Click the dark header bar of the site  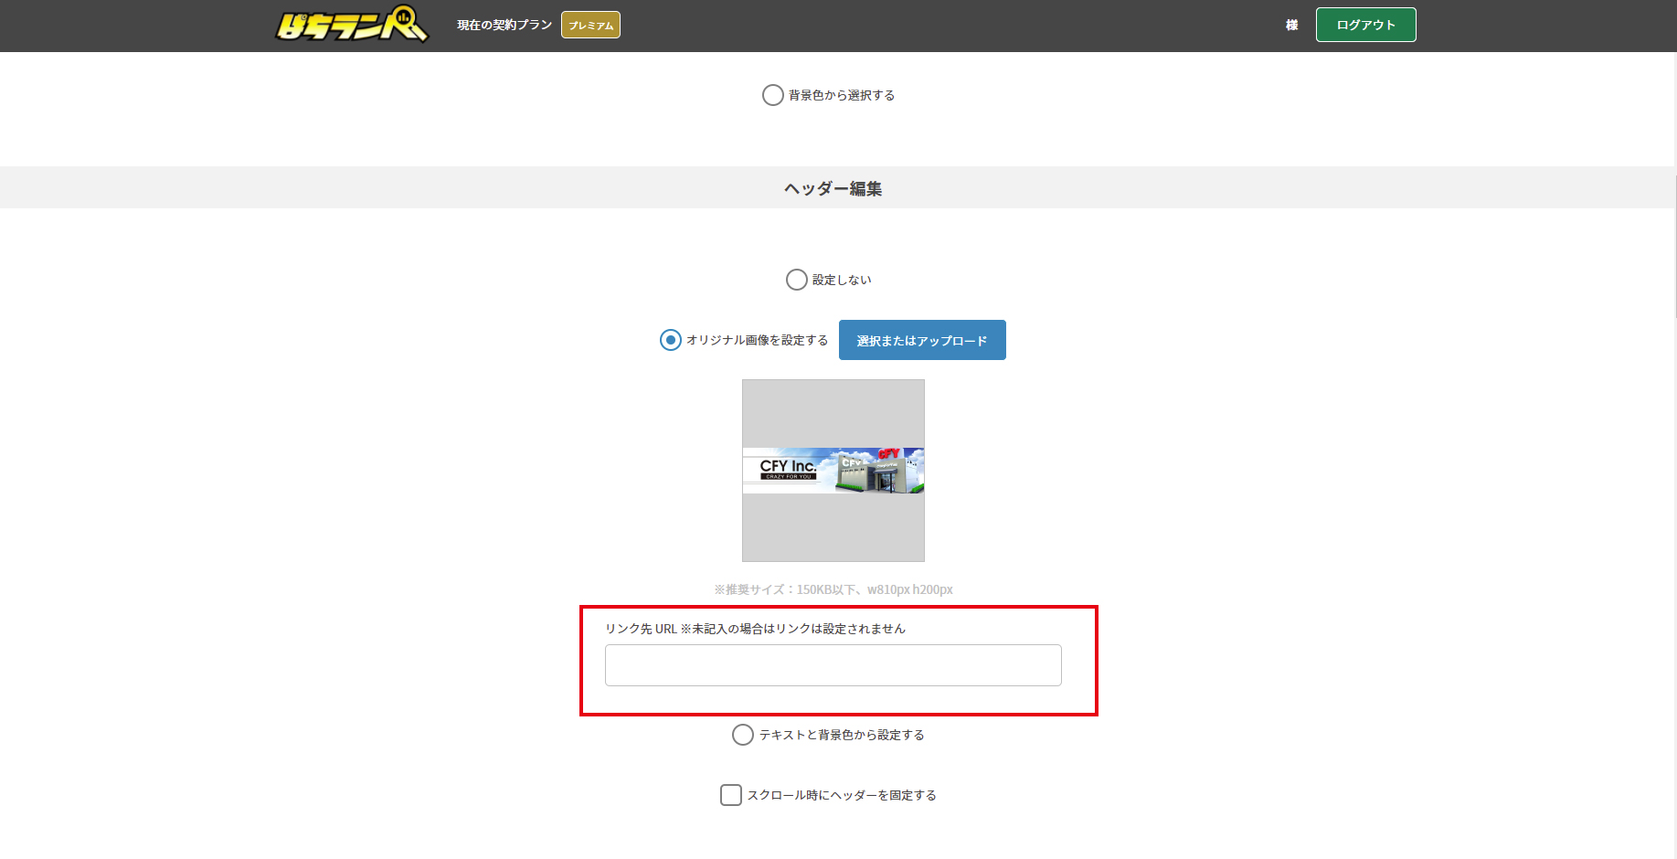coord(914,25)
